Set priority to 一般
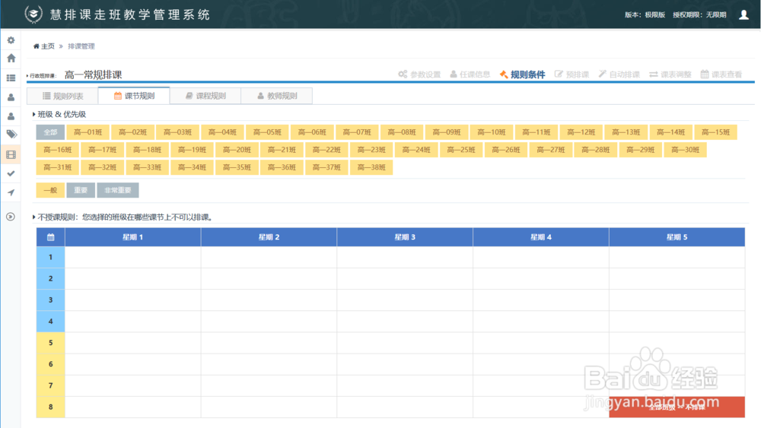The image size is (761, 428). coord(50,190)
